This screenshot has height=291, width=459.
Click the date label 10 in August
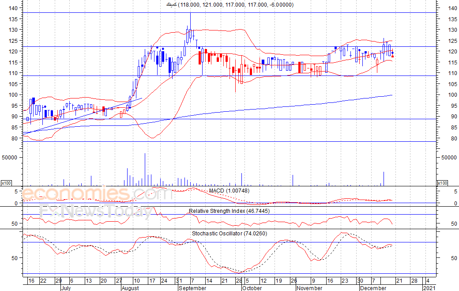click(x=137, y=281)
